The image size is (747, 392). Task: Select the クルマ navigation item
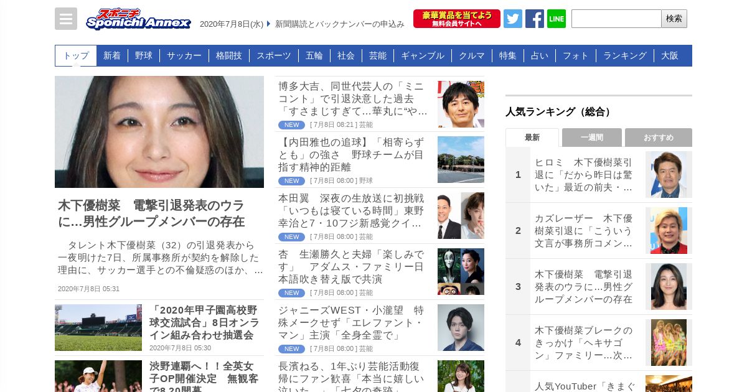(472, 55)
